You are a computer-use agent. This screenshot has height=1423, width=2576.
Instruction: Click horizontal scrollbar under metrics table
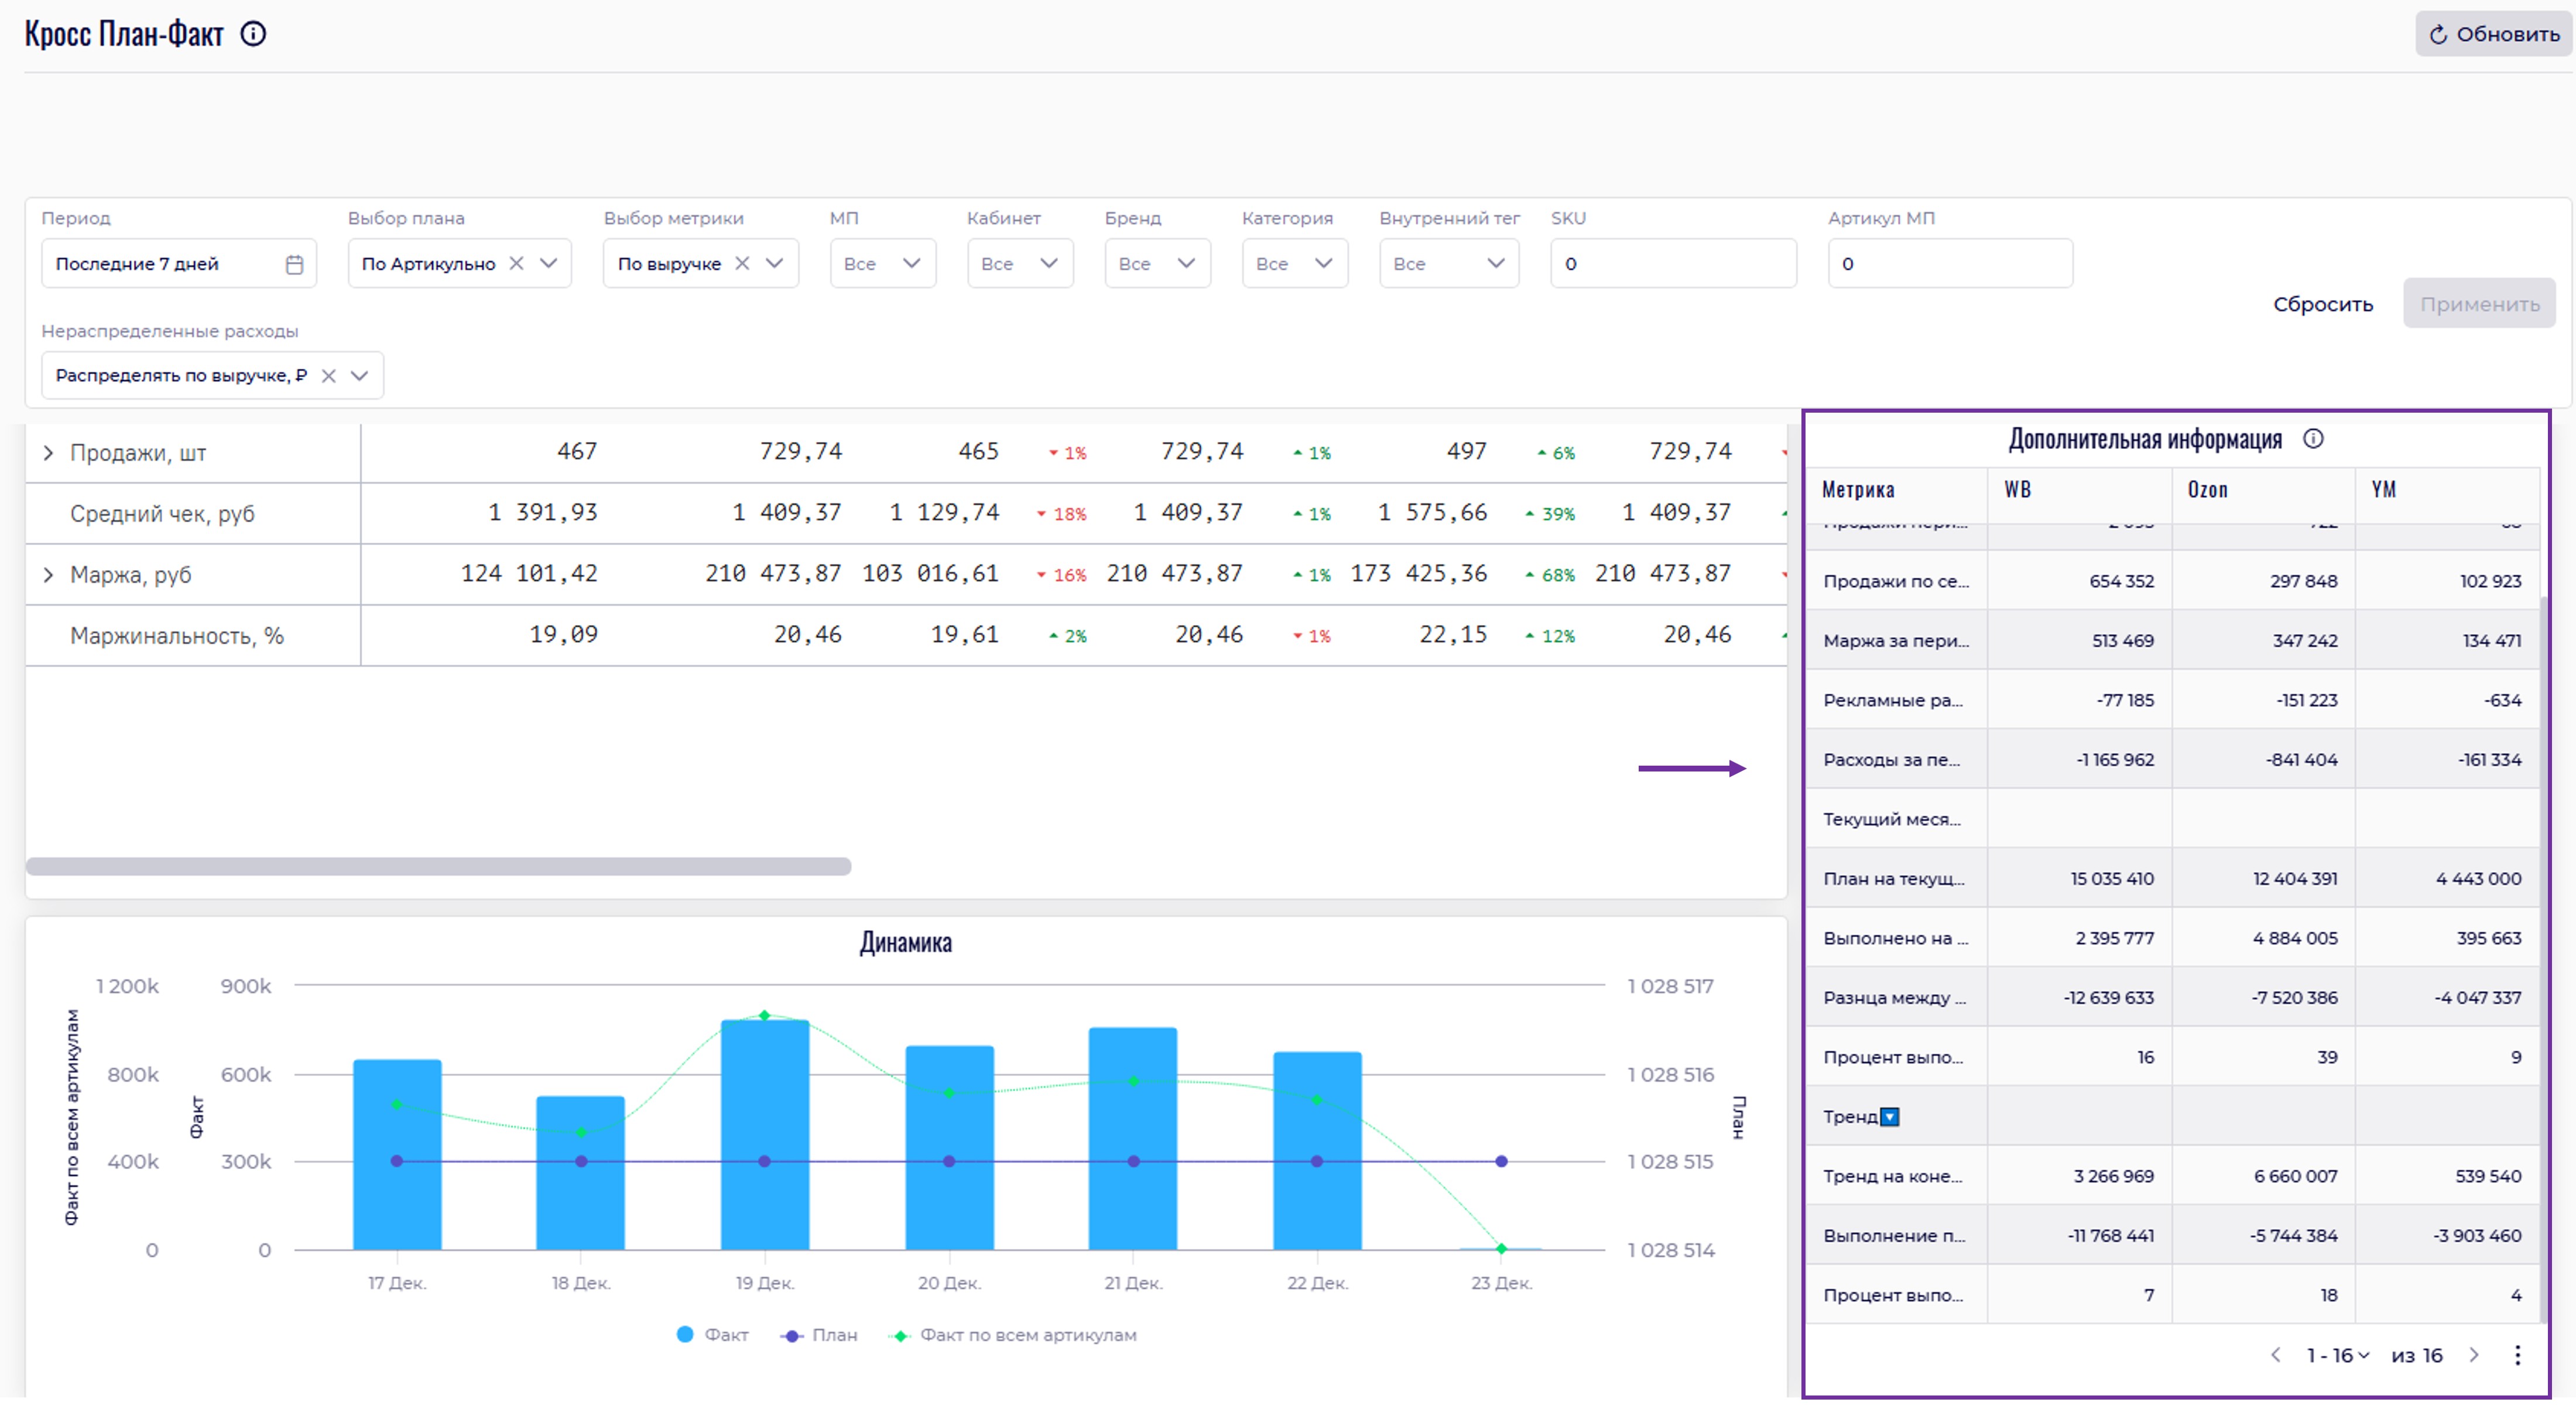(x=438, y=866)
